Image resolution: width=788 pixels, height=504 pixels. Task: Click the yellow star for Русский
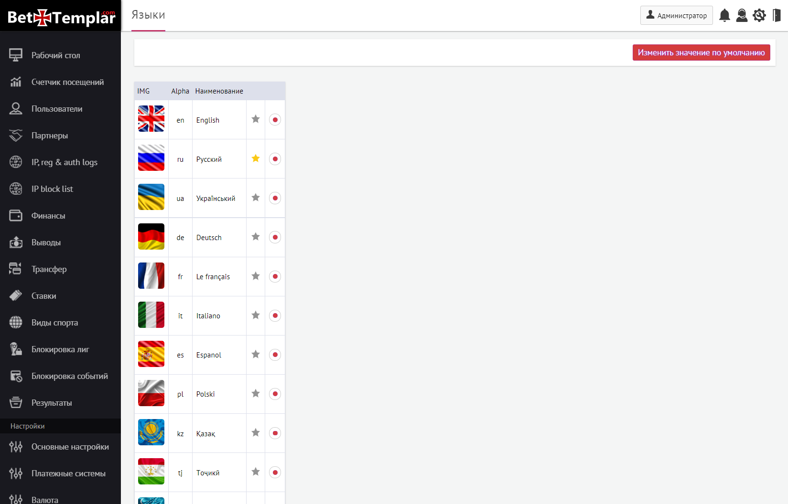pos(256,158)
